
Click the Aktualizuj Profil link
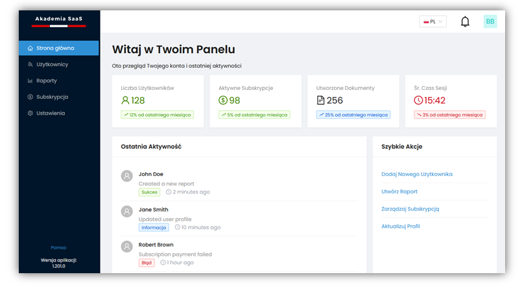point(401,226)
